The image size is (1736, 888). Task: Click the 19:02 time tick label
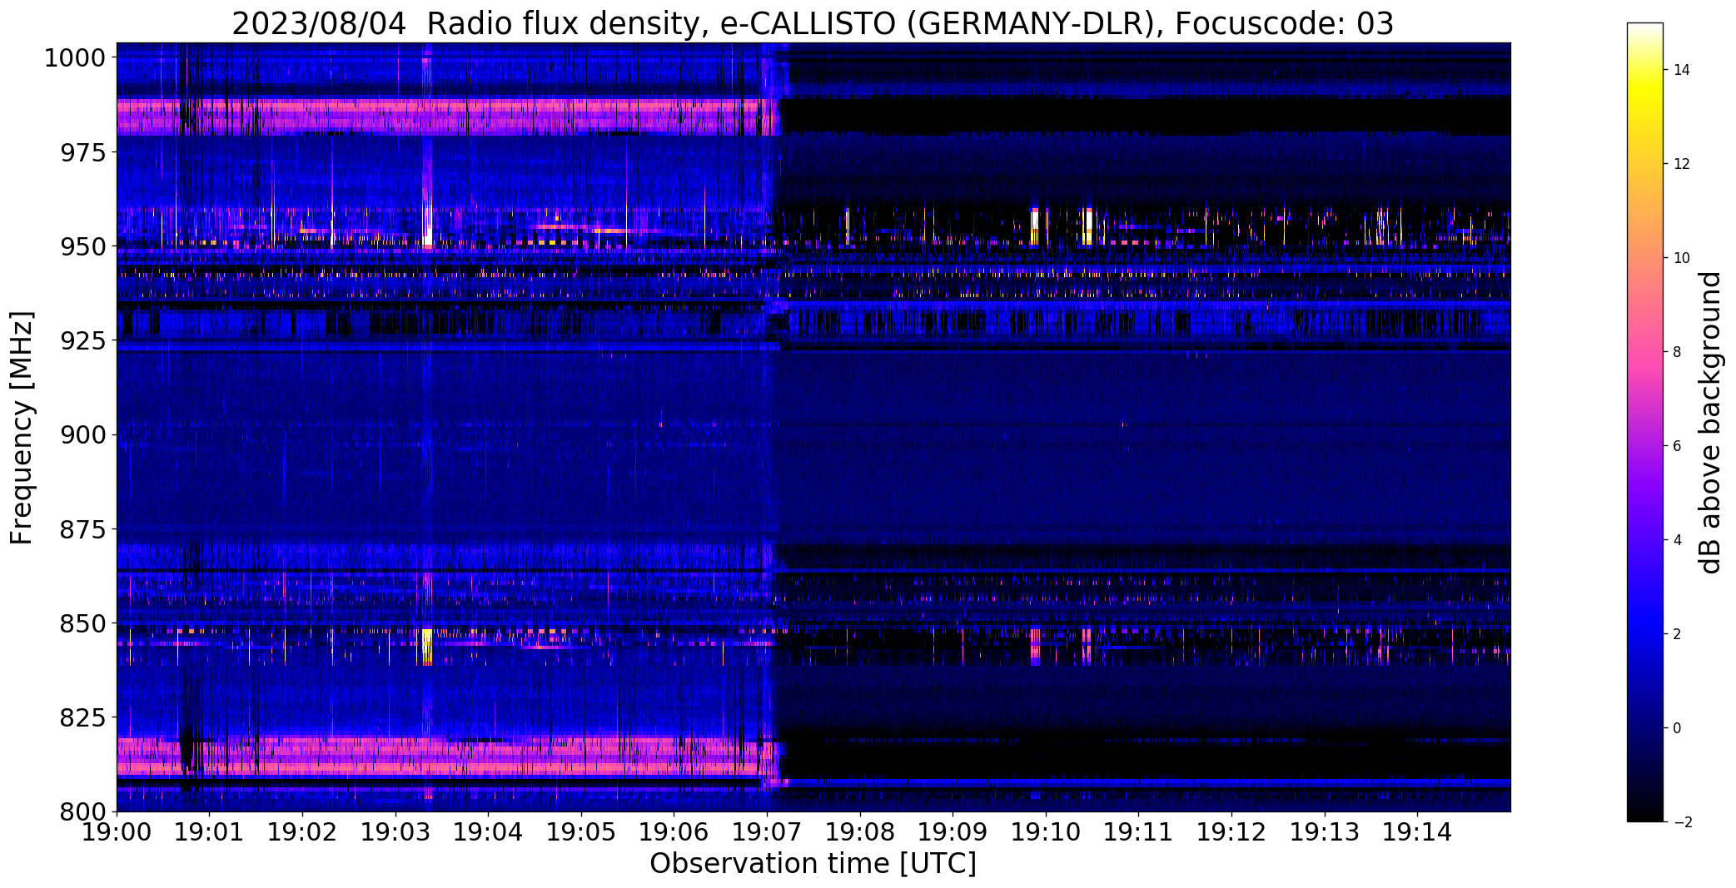click(x=302, y=832)
